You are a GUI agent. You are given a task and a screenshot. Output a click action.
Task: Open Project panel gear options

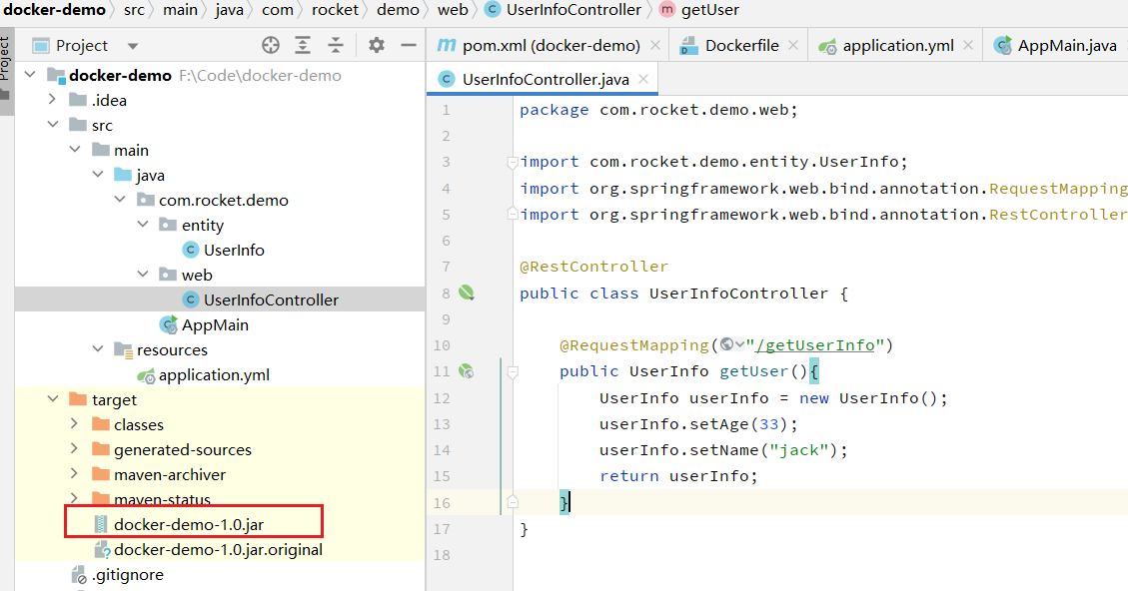tap(377, 45)
